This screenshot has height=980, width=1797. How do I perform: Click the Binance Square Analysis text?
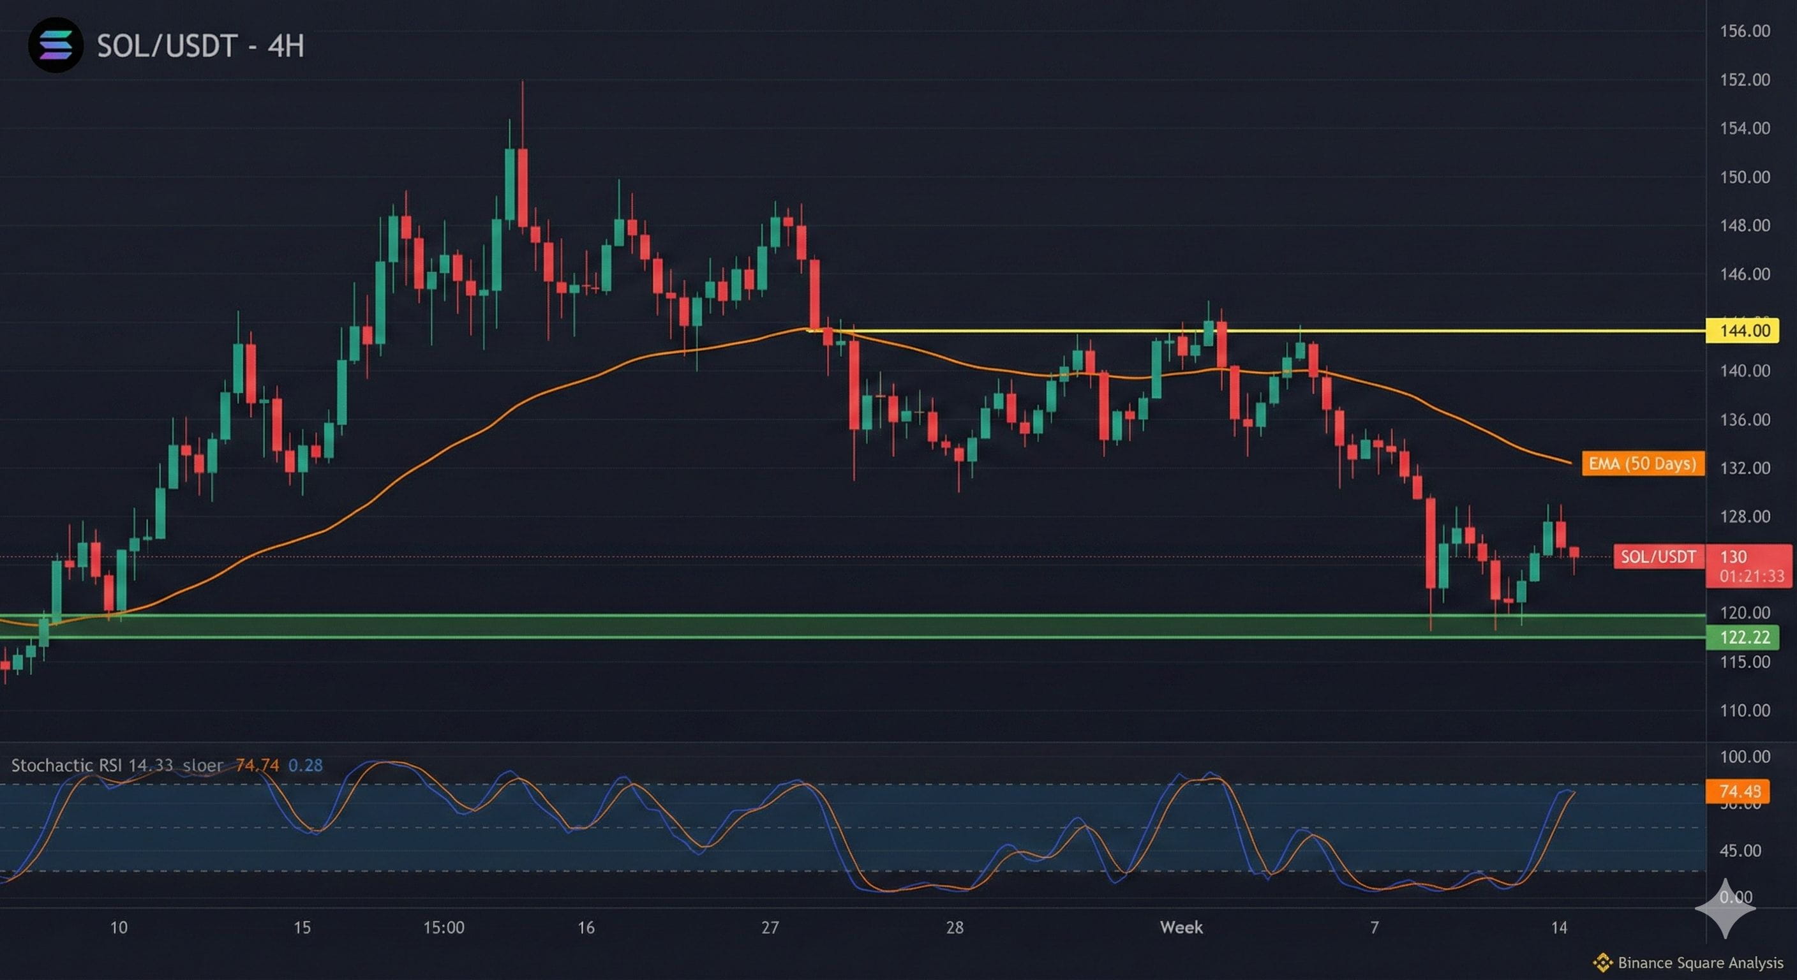pyautogui.click(x=1700, y=963)
